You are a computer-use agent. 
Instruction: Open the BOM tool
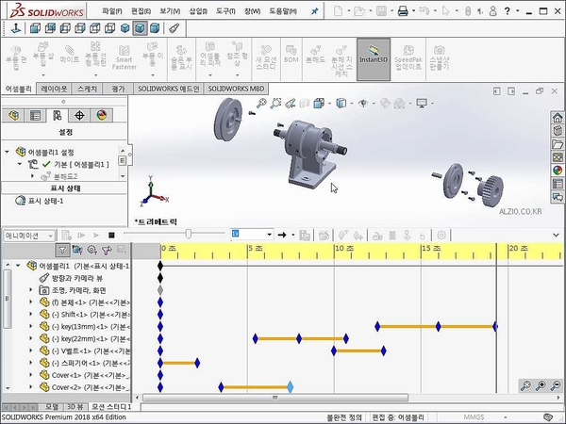(x=291, y=54)
